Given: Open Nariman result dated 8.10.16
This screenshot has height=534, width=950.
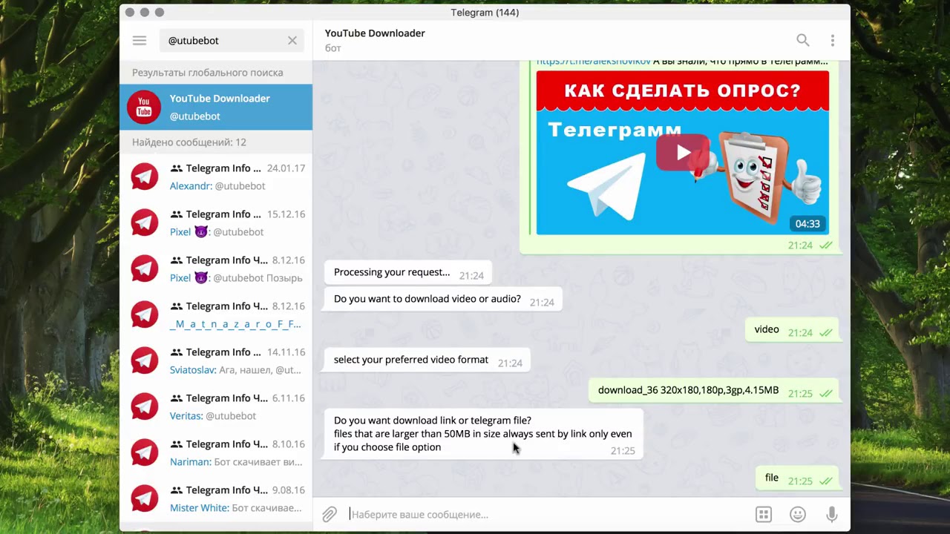Looking at the screenshot, I should (216, 452).
